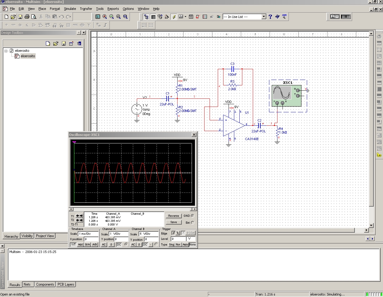Screen dimensions: 383x297
Task: Set trigger type to Auto
Action: [185, 245]
